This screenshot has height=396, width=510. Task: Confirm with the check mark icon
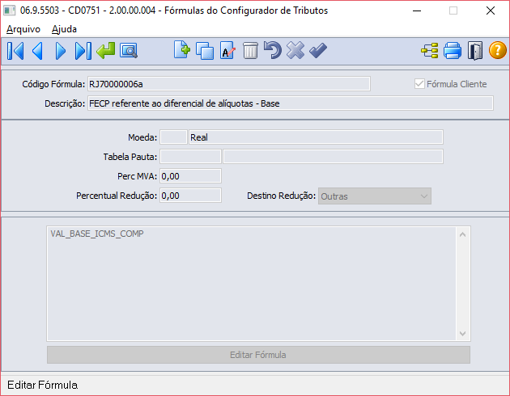pyautogui.click(x=318, y=51)
